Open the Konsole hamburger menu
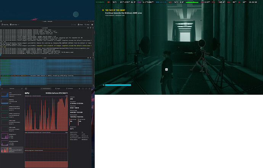The image size is (263, 168). point(92,25)
